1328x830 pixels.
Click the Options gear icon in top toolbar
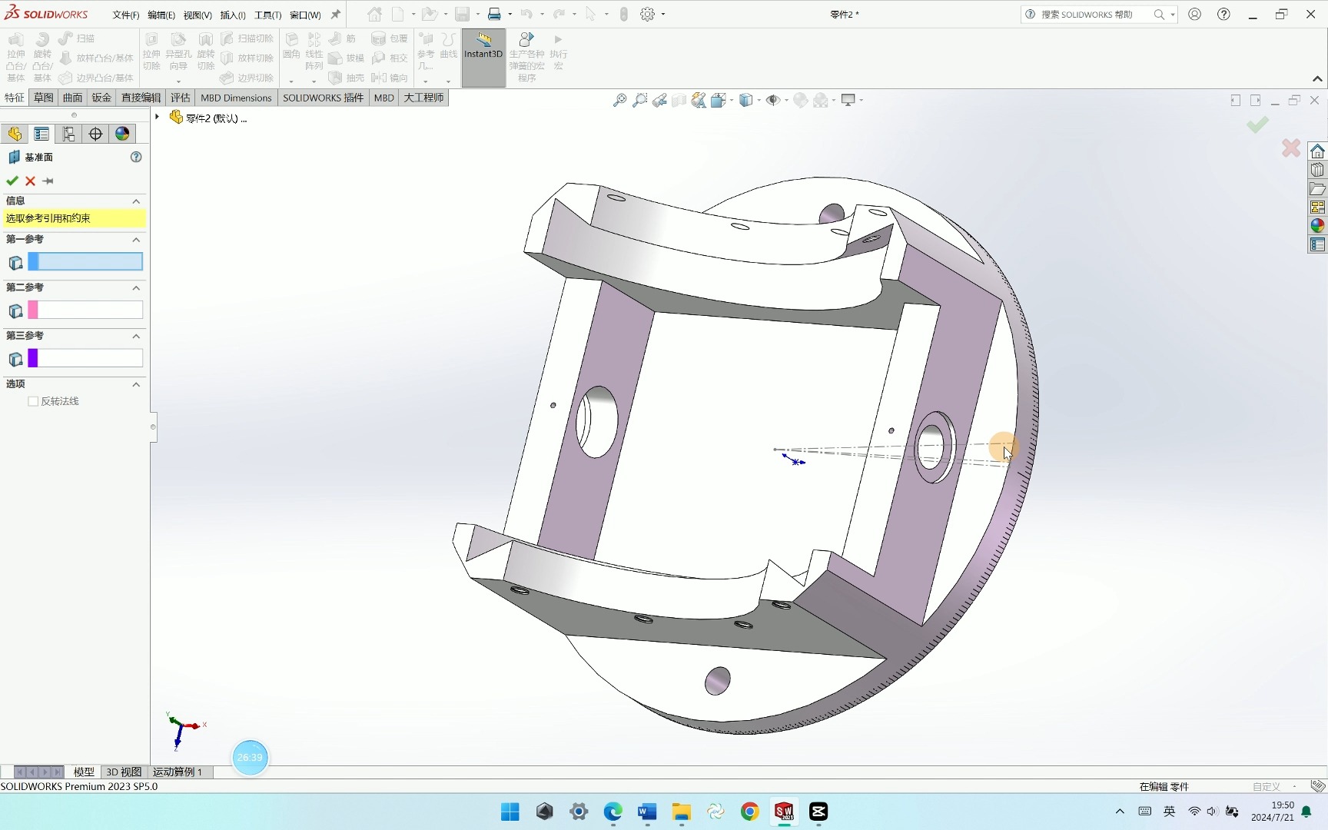648,14
